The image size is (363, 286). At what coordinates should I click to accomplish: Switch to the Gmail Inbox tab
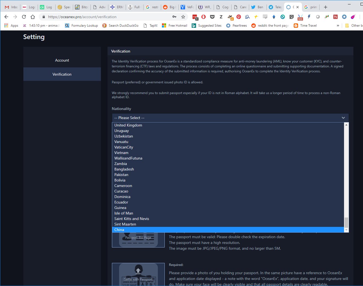(x=11, y=7)
